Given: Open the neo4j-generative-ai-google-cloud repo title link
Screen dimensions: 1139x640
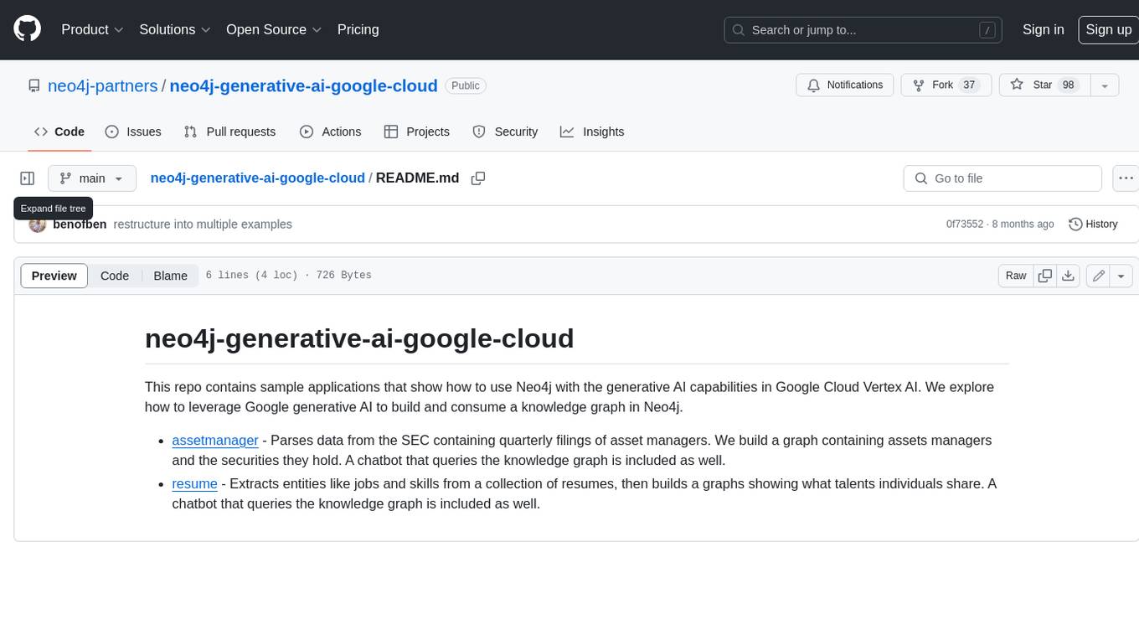Looking at the screenshot, I should coord(303,85).
